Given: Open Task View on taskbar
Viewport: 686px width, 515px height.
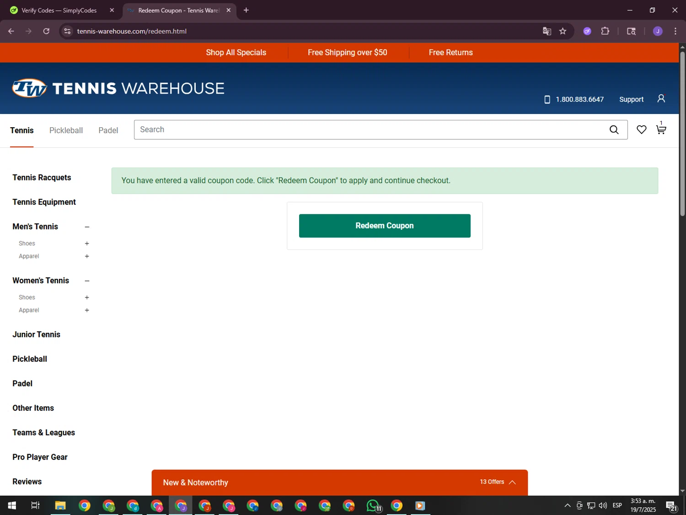Looking at the screenshot, I should 35,505.
